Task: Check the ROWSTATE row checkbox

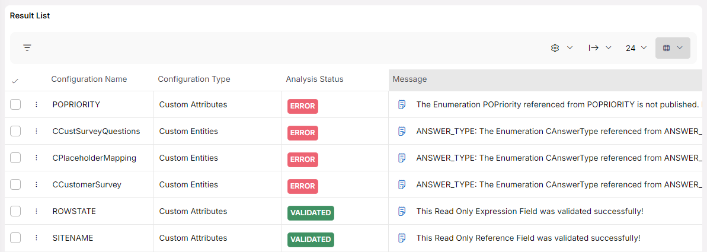Action: pos(15,211)
